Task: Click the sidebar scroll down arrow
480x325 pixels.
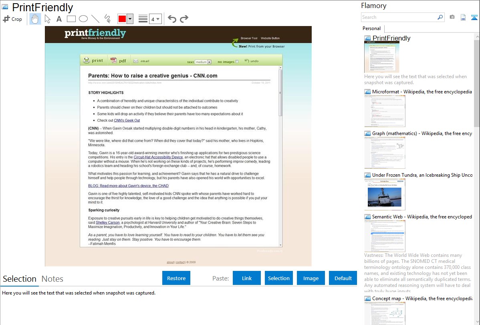Action: point(477,322)
